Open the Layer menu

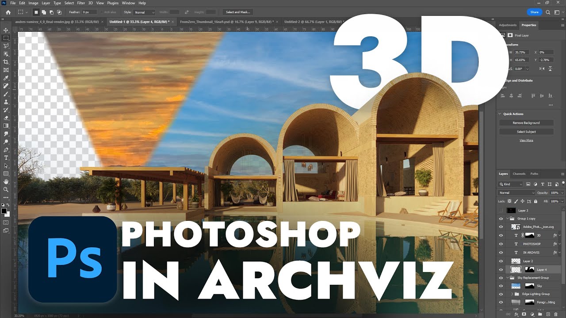coord(46,3)
